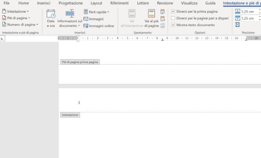Insert Data e ora
This screenshot has width=261, height=158.
(51, 18)
